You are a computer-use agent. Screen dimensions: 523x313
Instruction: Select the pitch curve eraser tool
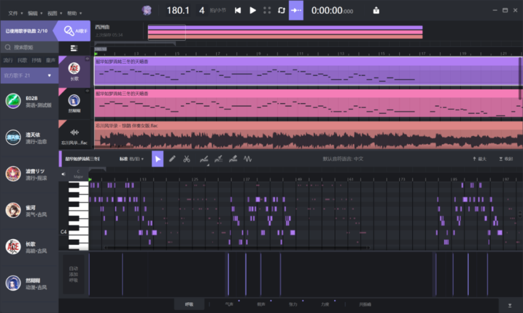coord(233,159)
